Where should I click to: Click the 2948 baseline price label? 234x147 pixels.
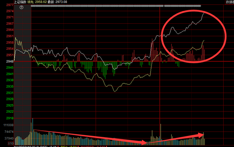(x=10, y=61)
